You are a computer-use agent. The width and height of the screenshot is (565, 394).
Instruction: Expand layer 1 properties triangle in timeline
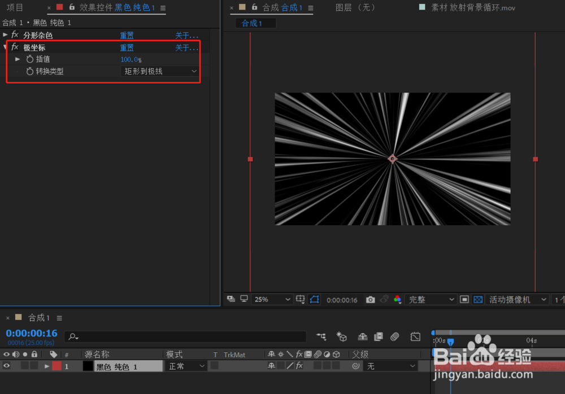click(x=47, y=366)
